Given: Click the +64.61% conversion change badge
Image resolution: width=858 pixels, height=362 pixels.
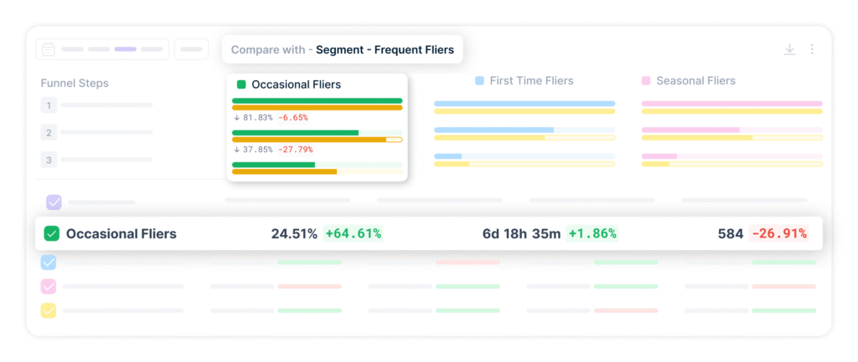Looking at the screenshot, I should 353,234.
